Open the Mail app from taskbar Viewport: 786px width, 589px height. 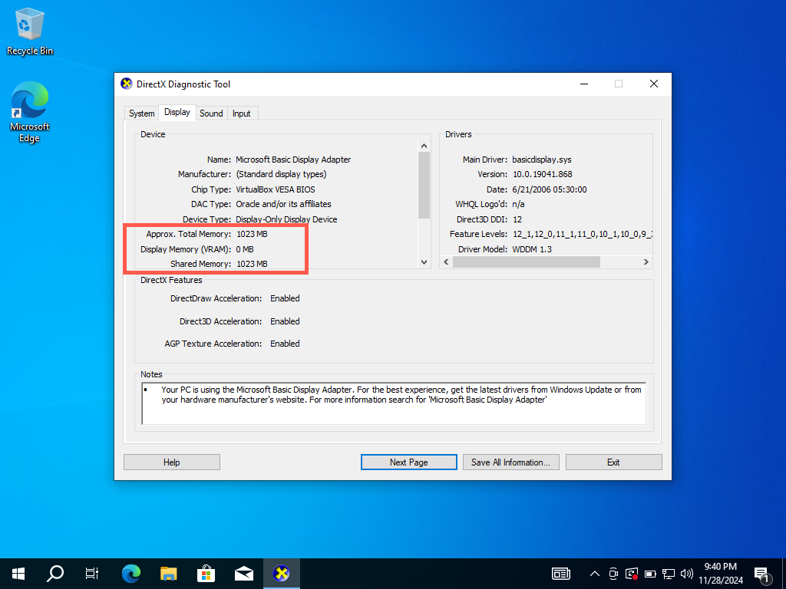click(x=244, y=573)
